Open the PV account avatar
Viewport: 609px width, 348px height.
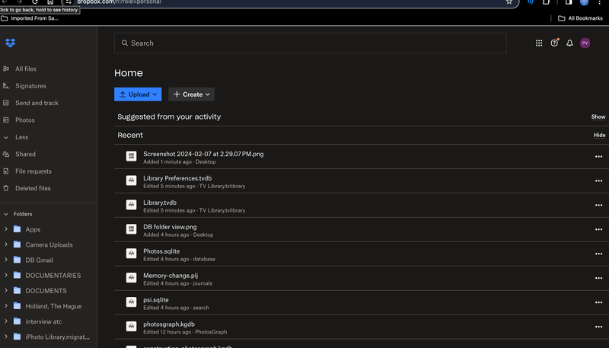coord(585,43)
